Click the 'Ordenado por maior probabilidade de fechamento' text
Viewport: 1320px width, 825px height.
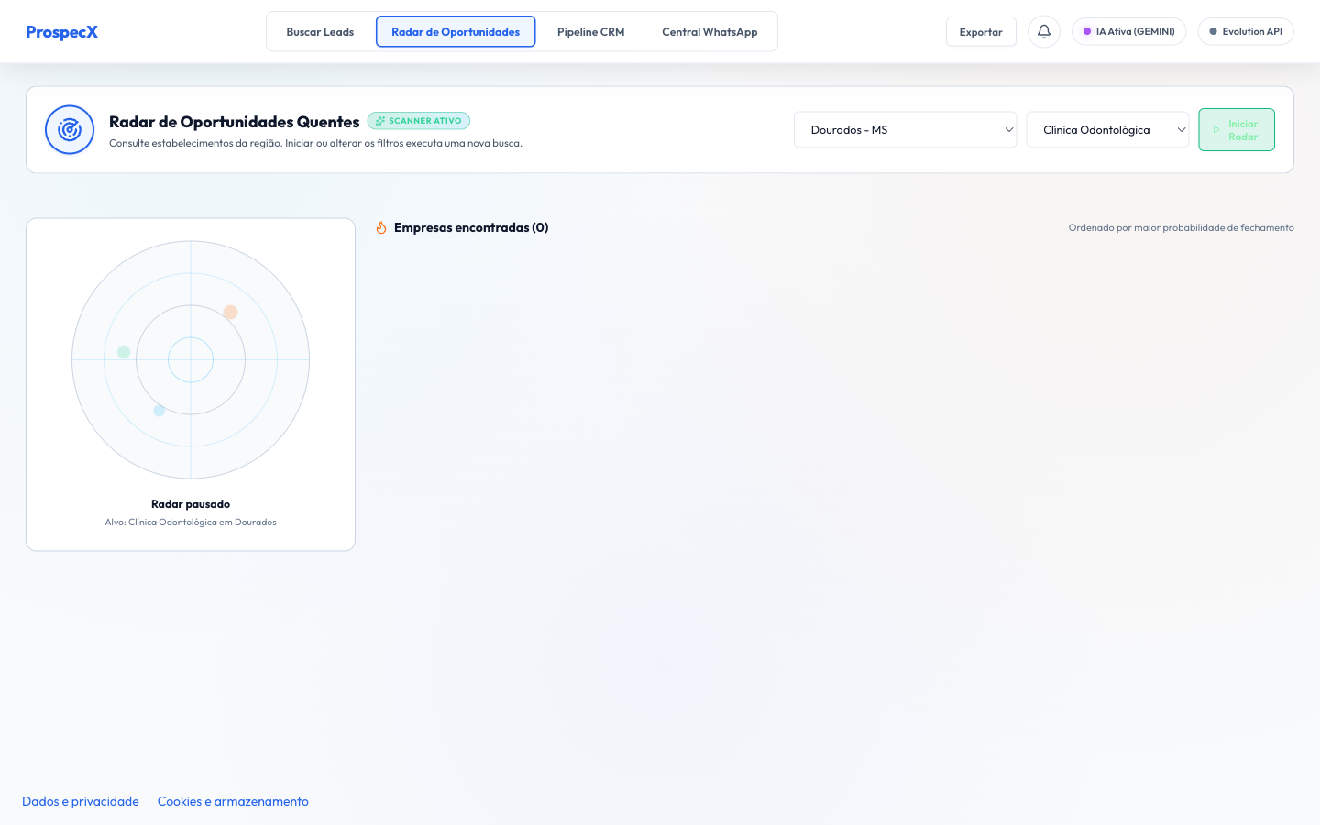(1181, 228)
